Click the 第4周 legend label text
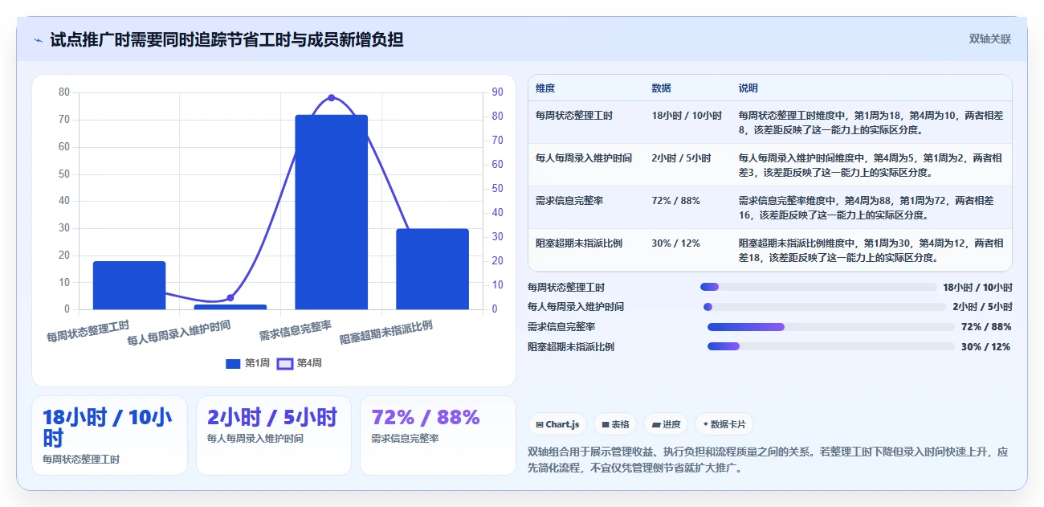 click(309, 363)
